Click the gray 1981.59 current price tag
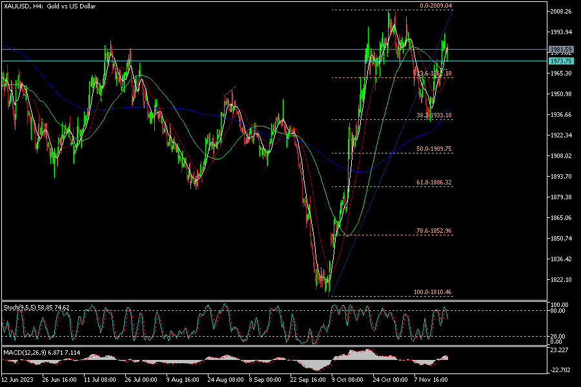Screen dimensions: 581x387 (x=560, y=49)
